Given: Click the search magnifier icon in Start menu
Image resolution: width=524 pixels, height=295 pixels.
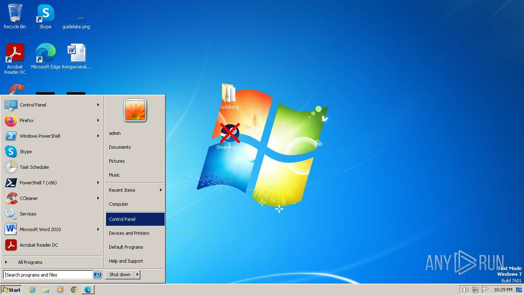Looking at the screenshot, I should [x=97, y=275].
